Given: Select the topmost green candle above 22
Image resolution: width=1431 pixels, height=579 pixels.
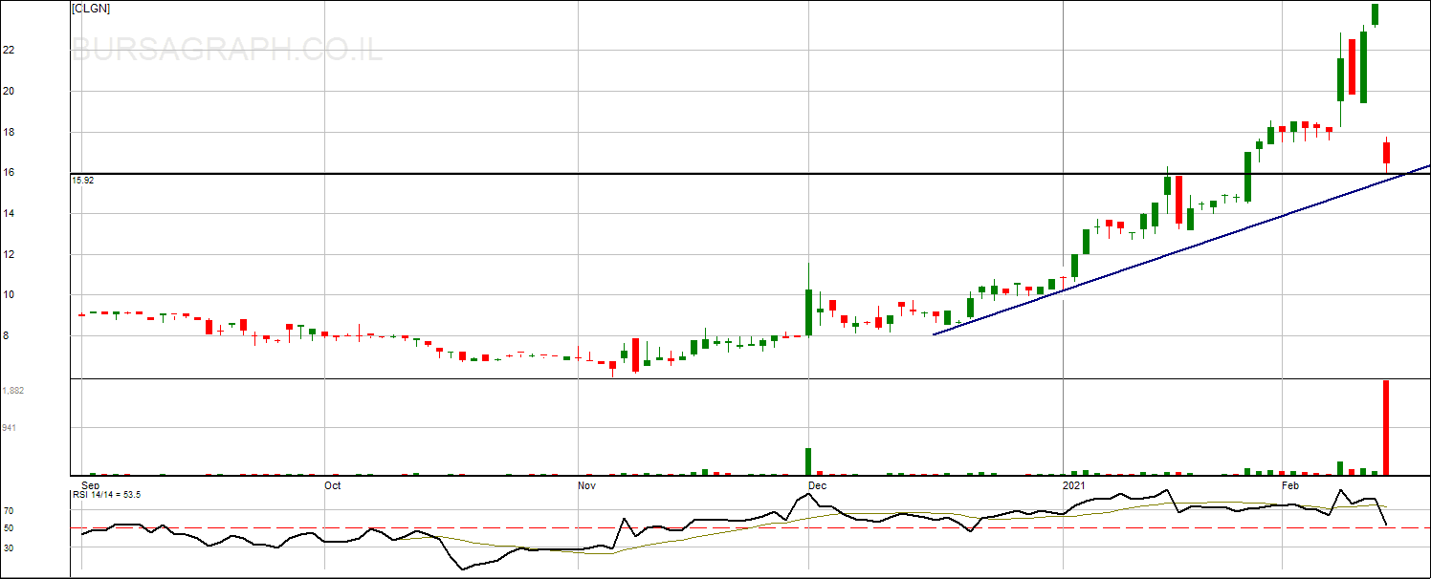Looking at the screenshot, I should pyautogui.click(x=1375, y=14).
